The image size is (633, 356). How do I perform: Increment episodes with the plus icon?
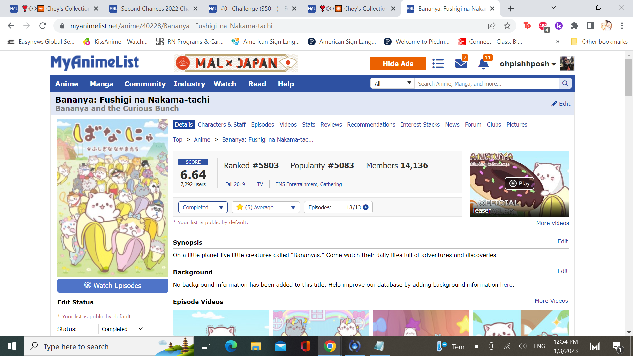366,207
